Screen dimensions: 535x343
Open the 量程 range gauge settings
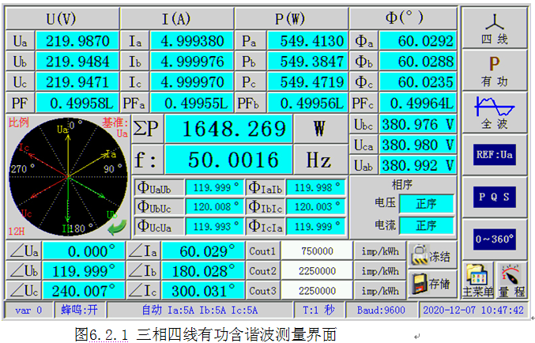click(x=511, y=281)
